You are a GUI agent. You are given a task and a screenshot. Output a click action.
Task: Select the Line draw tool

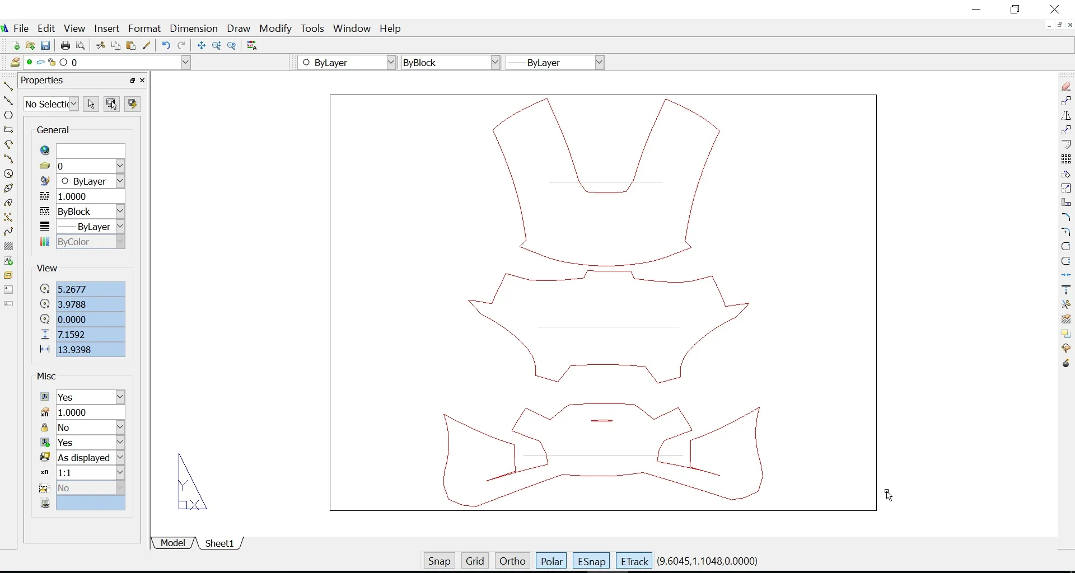8,87
